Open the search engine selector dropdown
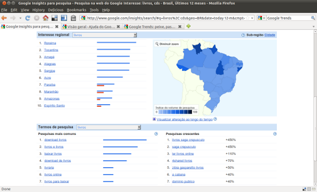 point(262,18)
